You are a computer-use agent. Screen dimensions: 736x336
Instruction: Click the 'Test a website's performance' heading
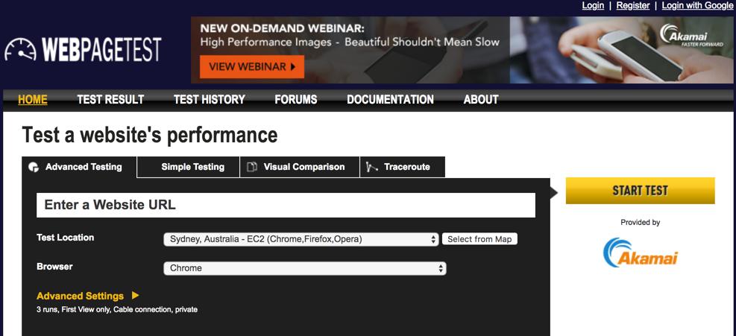pyautogui.click(x=150, y=135)
